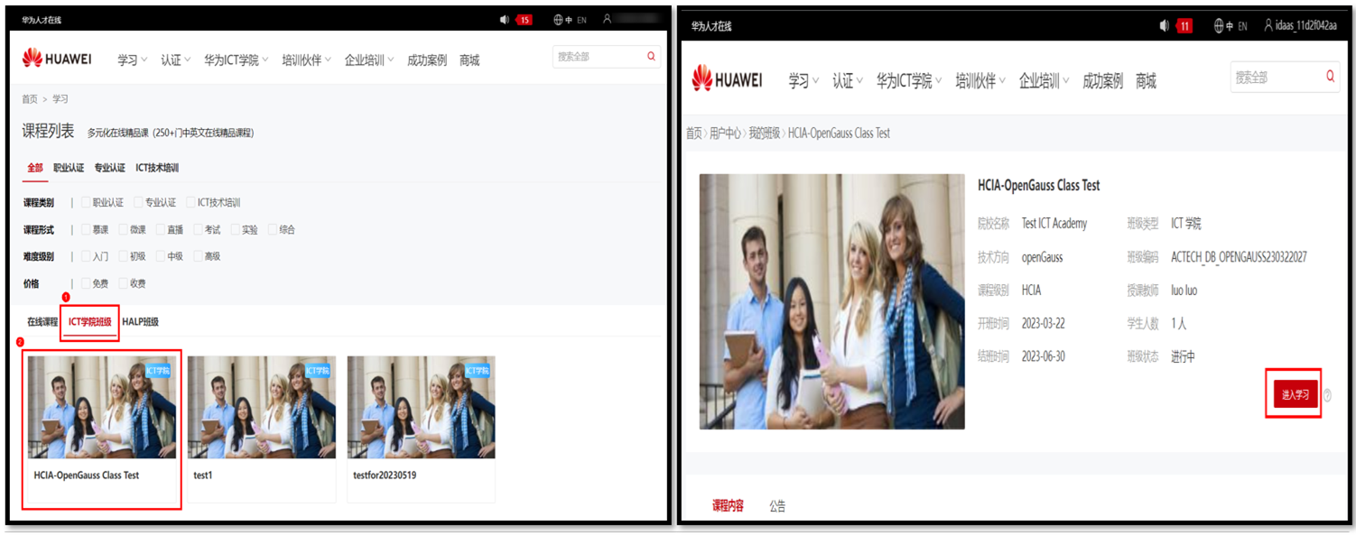Click the user icon beside idaas_11d2f042aa
Image resolution: width=1356 pixels, height=535 pixels.
tap(1268, 25)
